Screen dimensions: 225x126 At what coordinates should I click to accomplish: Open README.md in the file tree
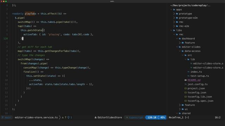194,80
